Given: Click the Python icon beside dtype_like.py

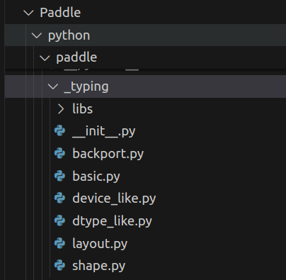Looking at the screenshot, I should [x=59, y=220].
